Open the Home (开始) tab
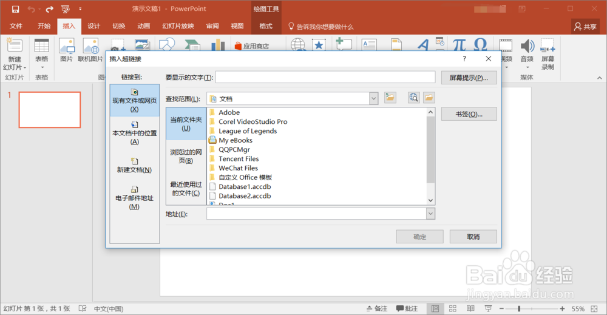This screenshot has height=315, width=607. coord(44,26)
